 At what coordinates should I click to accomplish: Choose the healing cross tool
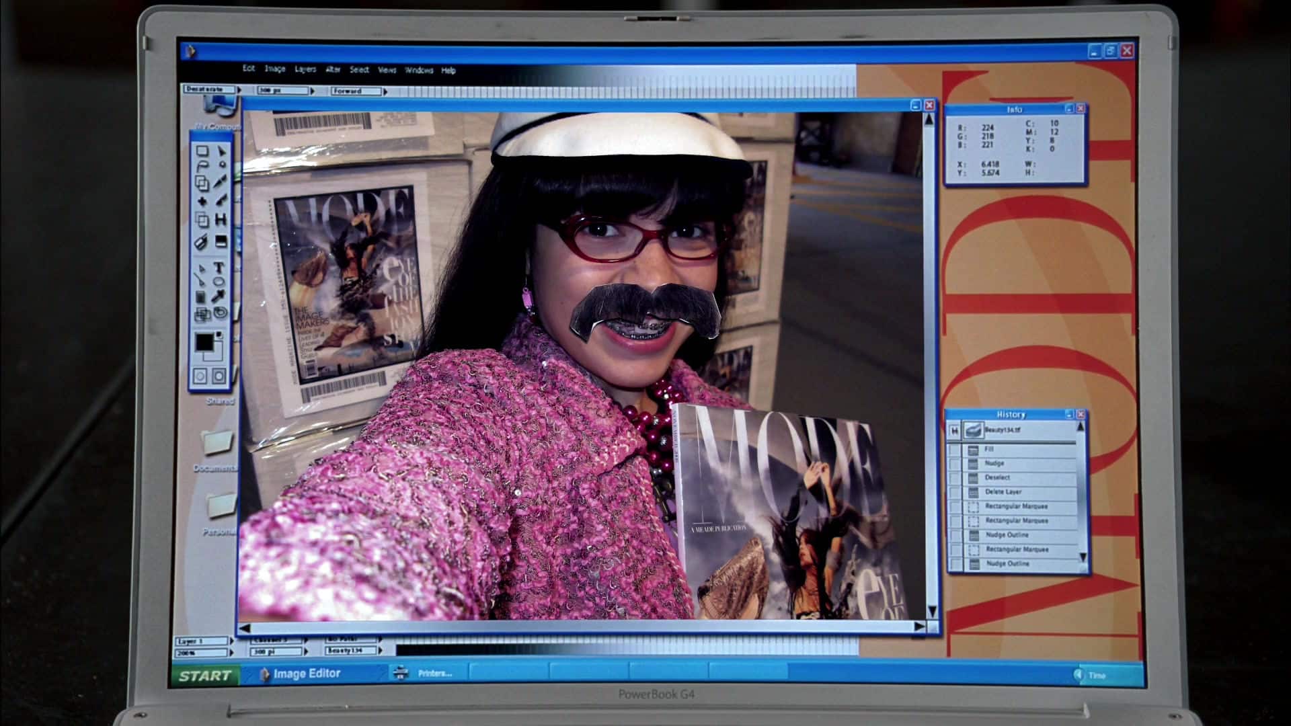[202, 201]
